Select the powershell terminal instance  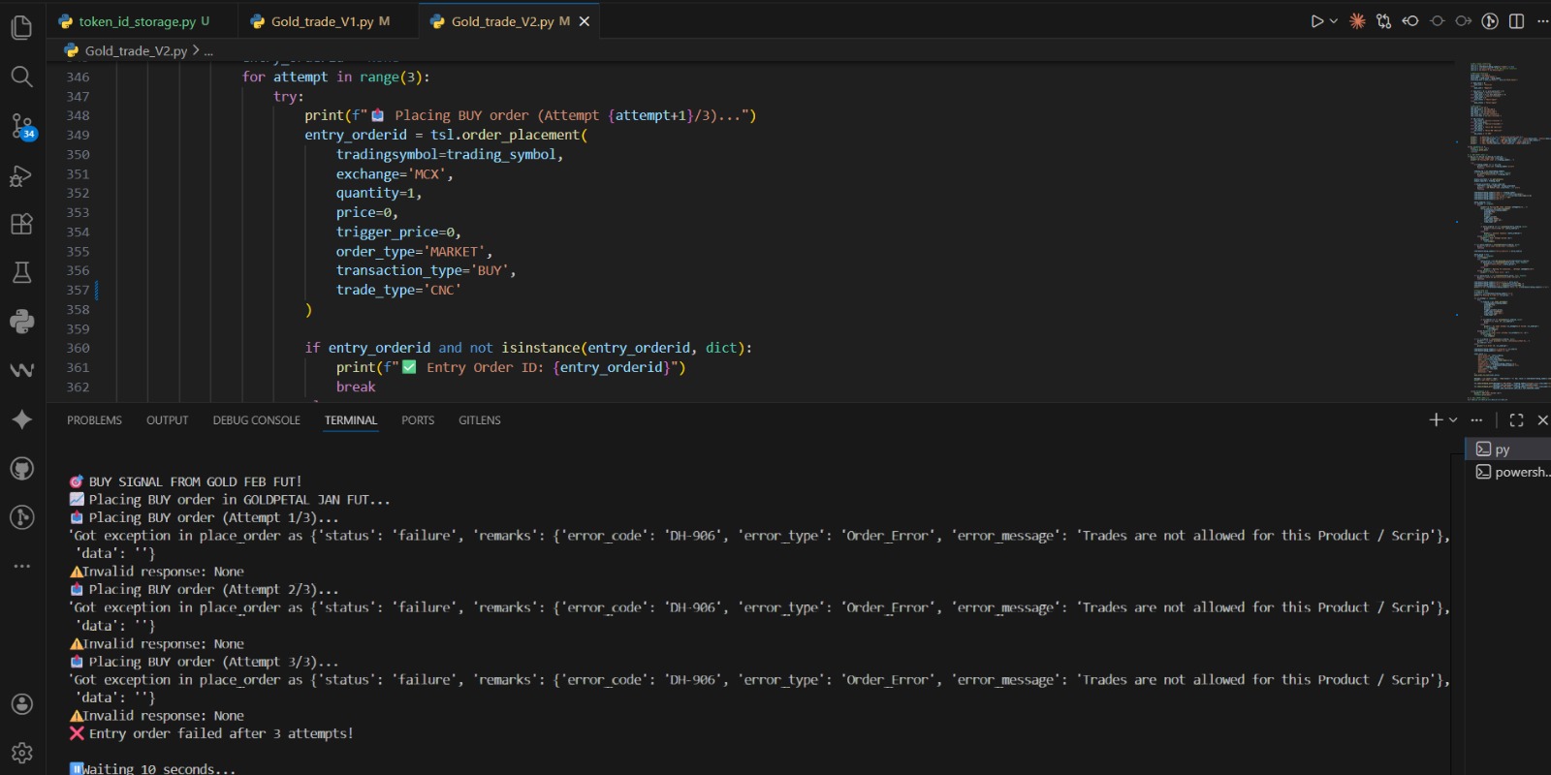click(x=1512, y=472)
